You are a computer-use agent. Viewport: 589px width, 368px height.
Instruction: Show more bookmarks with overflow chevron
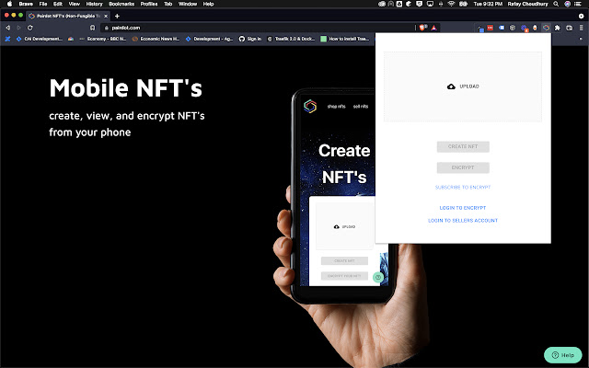click(x=581, y=39)
